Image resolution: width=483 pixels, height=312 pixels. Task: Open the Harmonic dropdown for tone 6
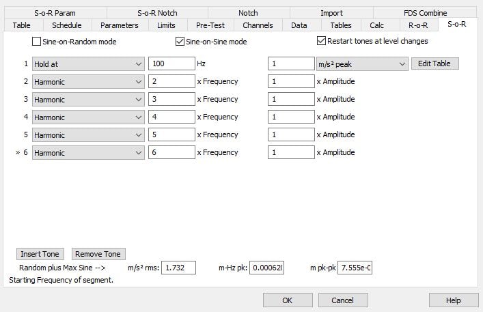88,153
